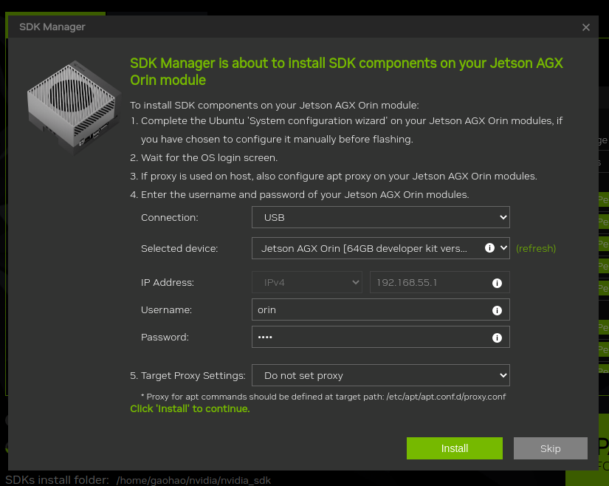The width and height of the screenshot is (609, 486).
Task: Click the info icon in Selected device field
Action: pyautogui.click(x=489, y=248)
